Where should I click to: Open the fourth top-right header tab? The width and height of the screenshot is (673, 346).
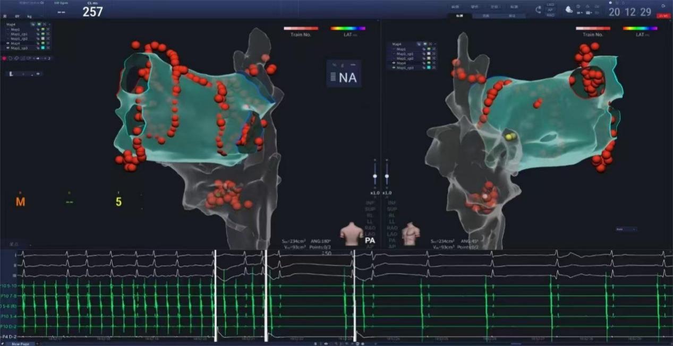click(514, 7)
